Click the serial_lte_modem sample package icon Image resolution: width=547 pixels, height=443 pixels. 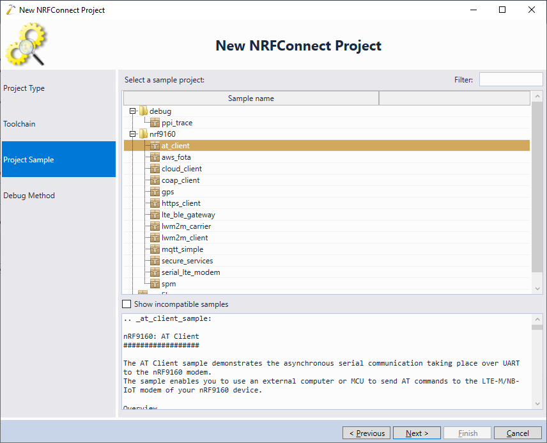point(155,272)
